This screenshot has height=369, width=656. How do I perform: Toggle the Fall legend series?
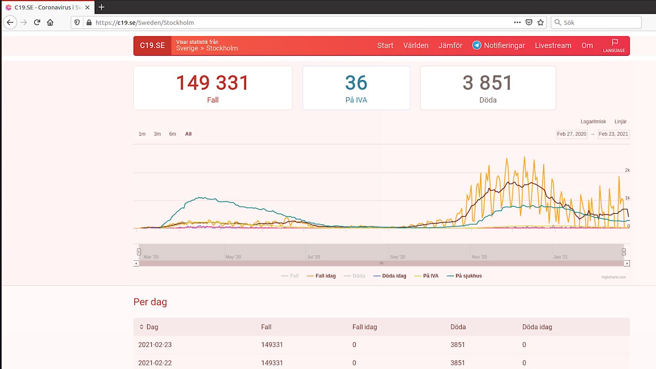(x=290, y=276)
